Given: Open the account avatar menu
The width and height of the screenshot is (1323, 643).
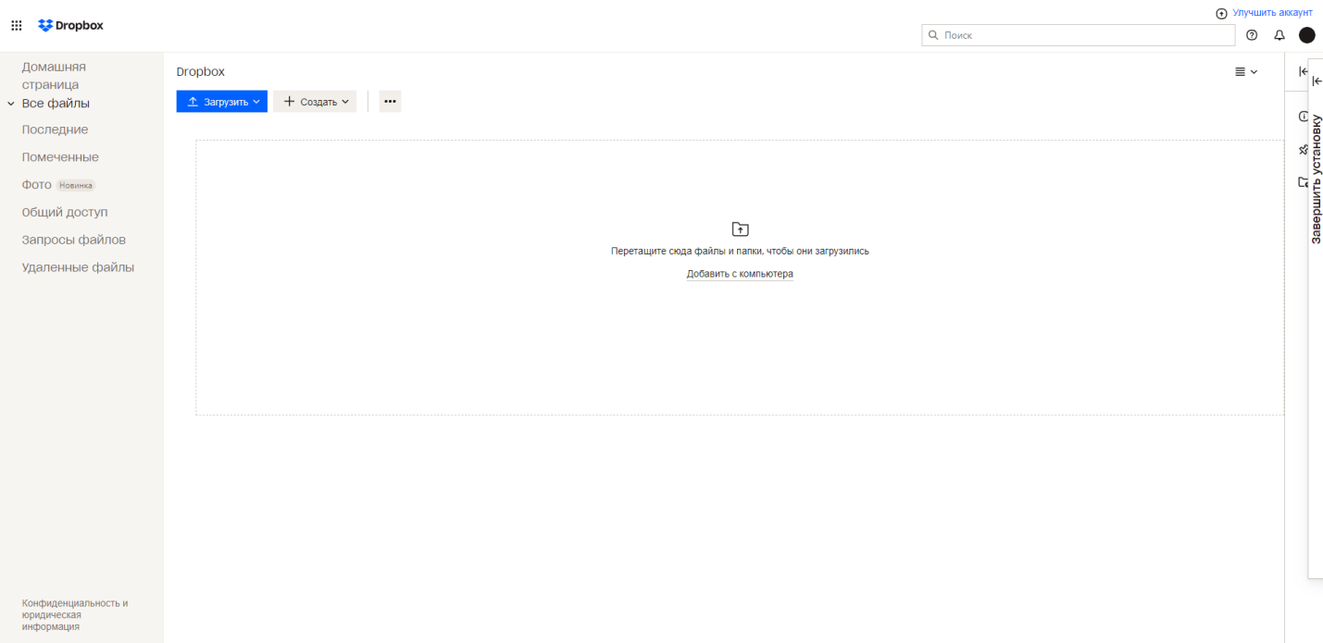Looking at the screenshot, I should (x=1306, y=35).
